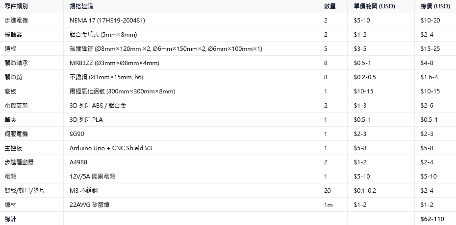The image size is (456, 225).
Task: Click the Arduino Uno + CNC Shield V3 cell
Action: [x=111, y=148]
